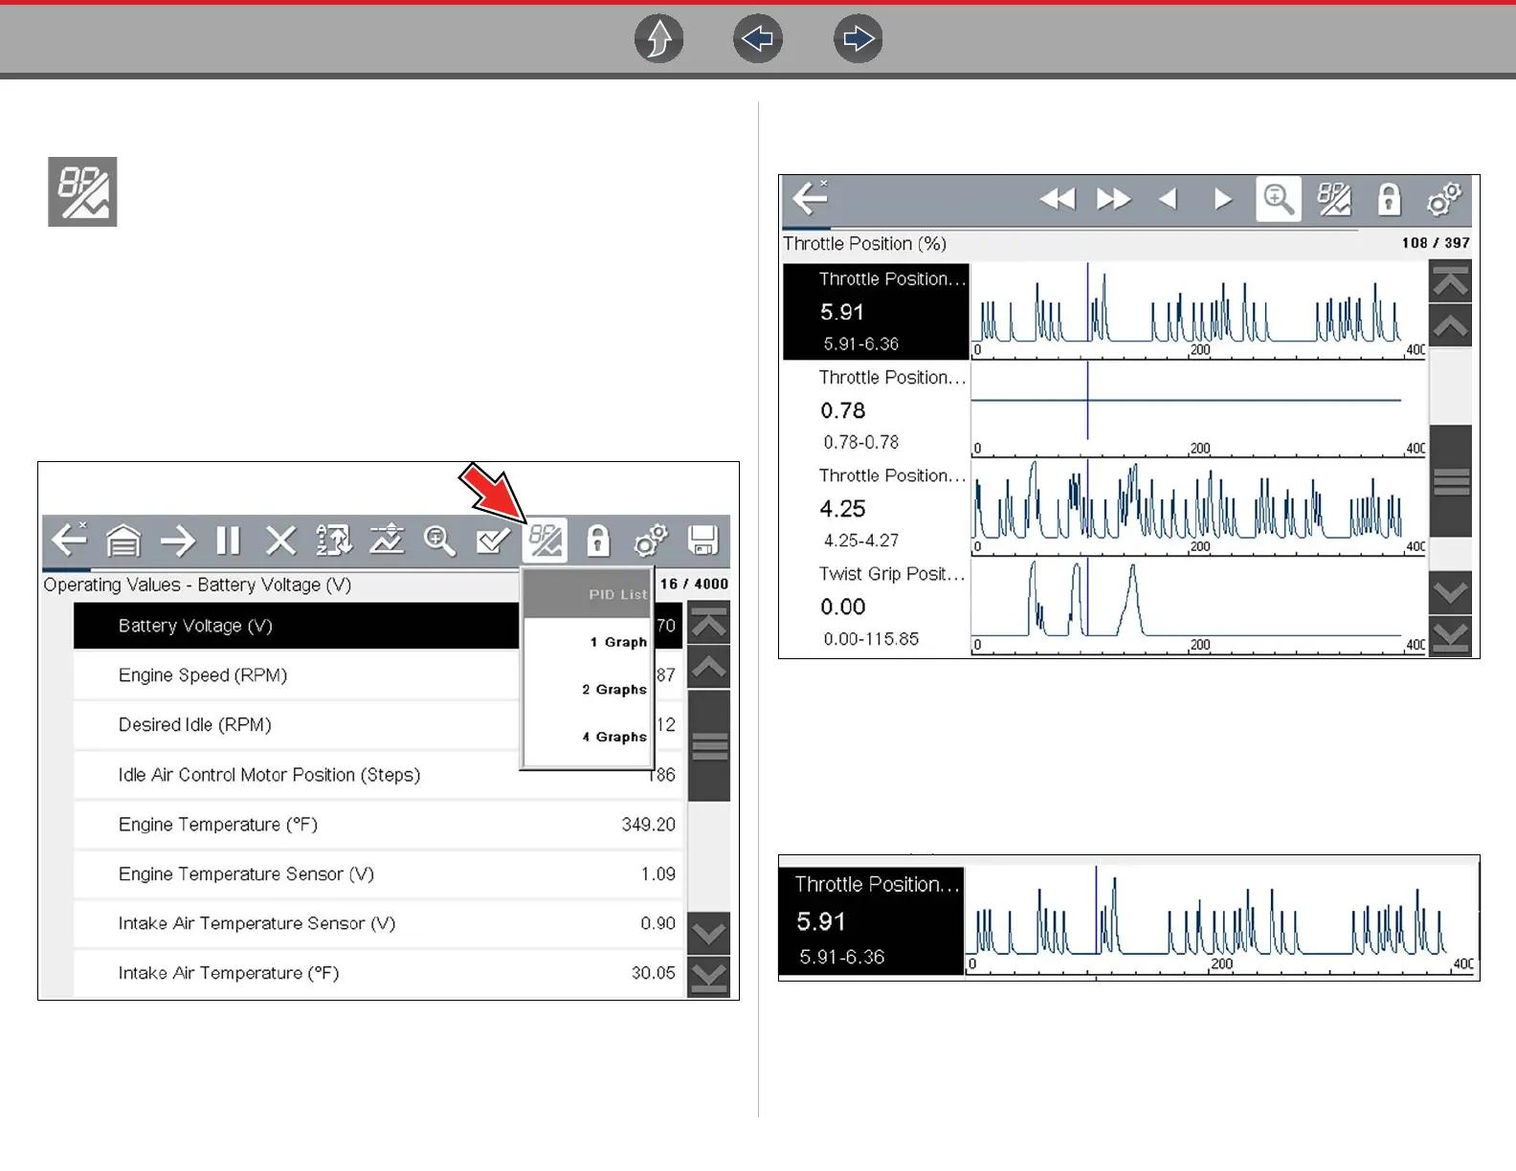Click Back icon in Throttle Position toolbar
This screenshot has height=1171, width=1516.
(811, 198)
